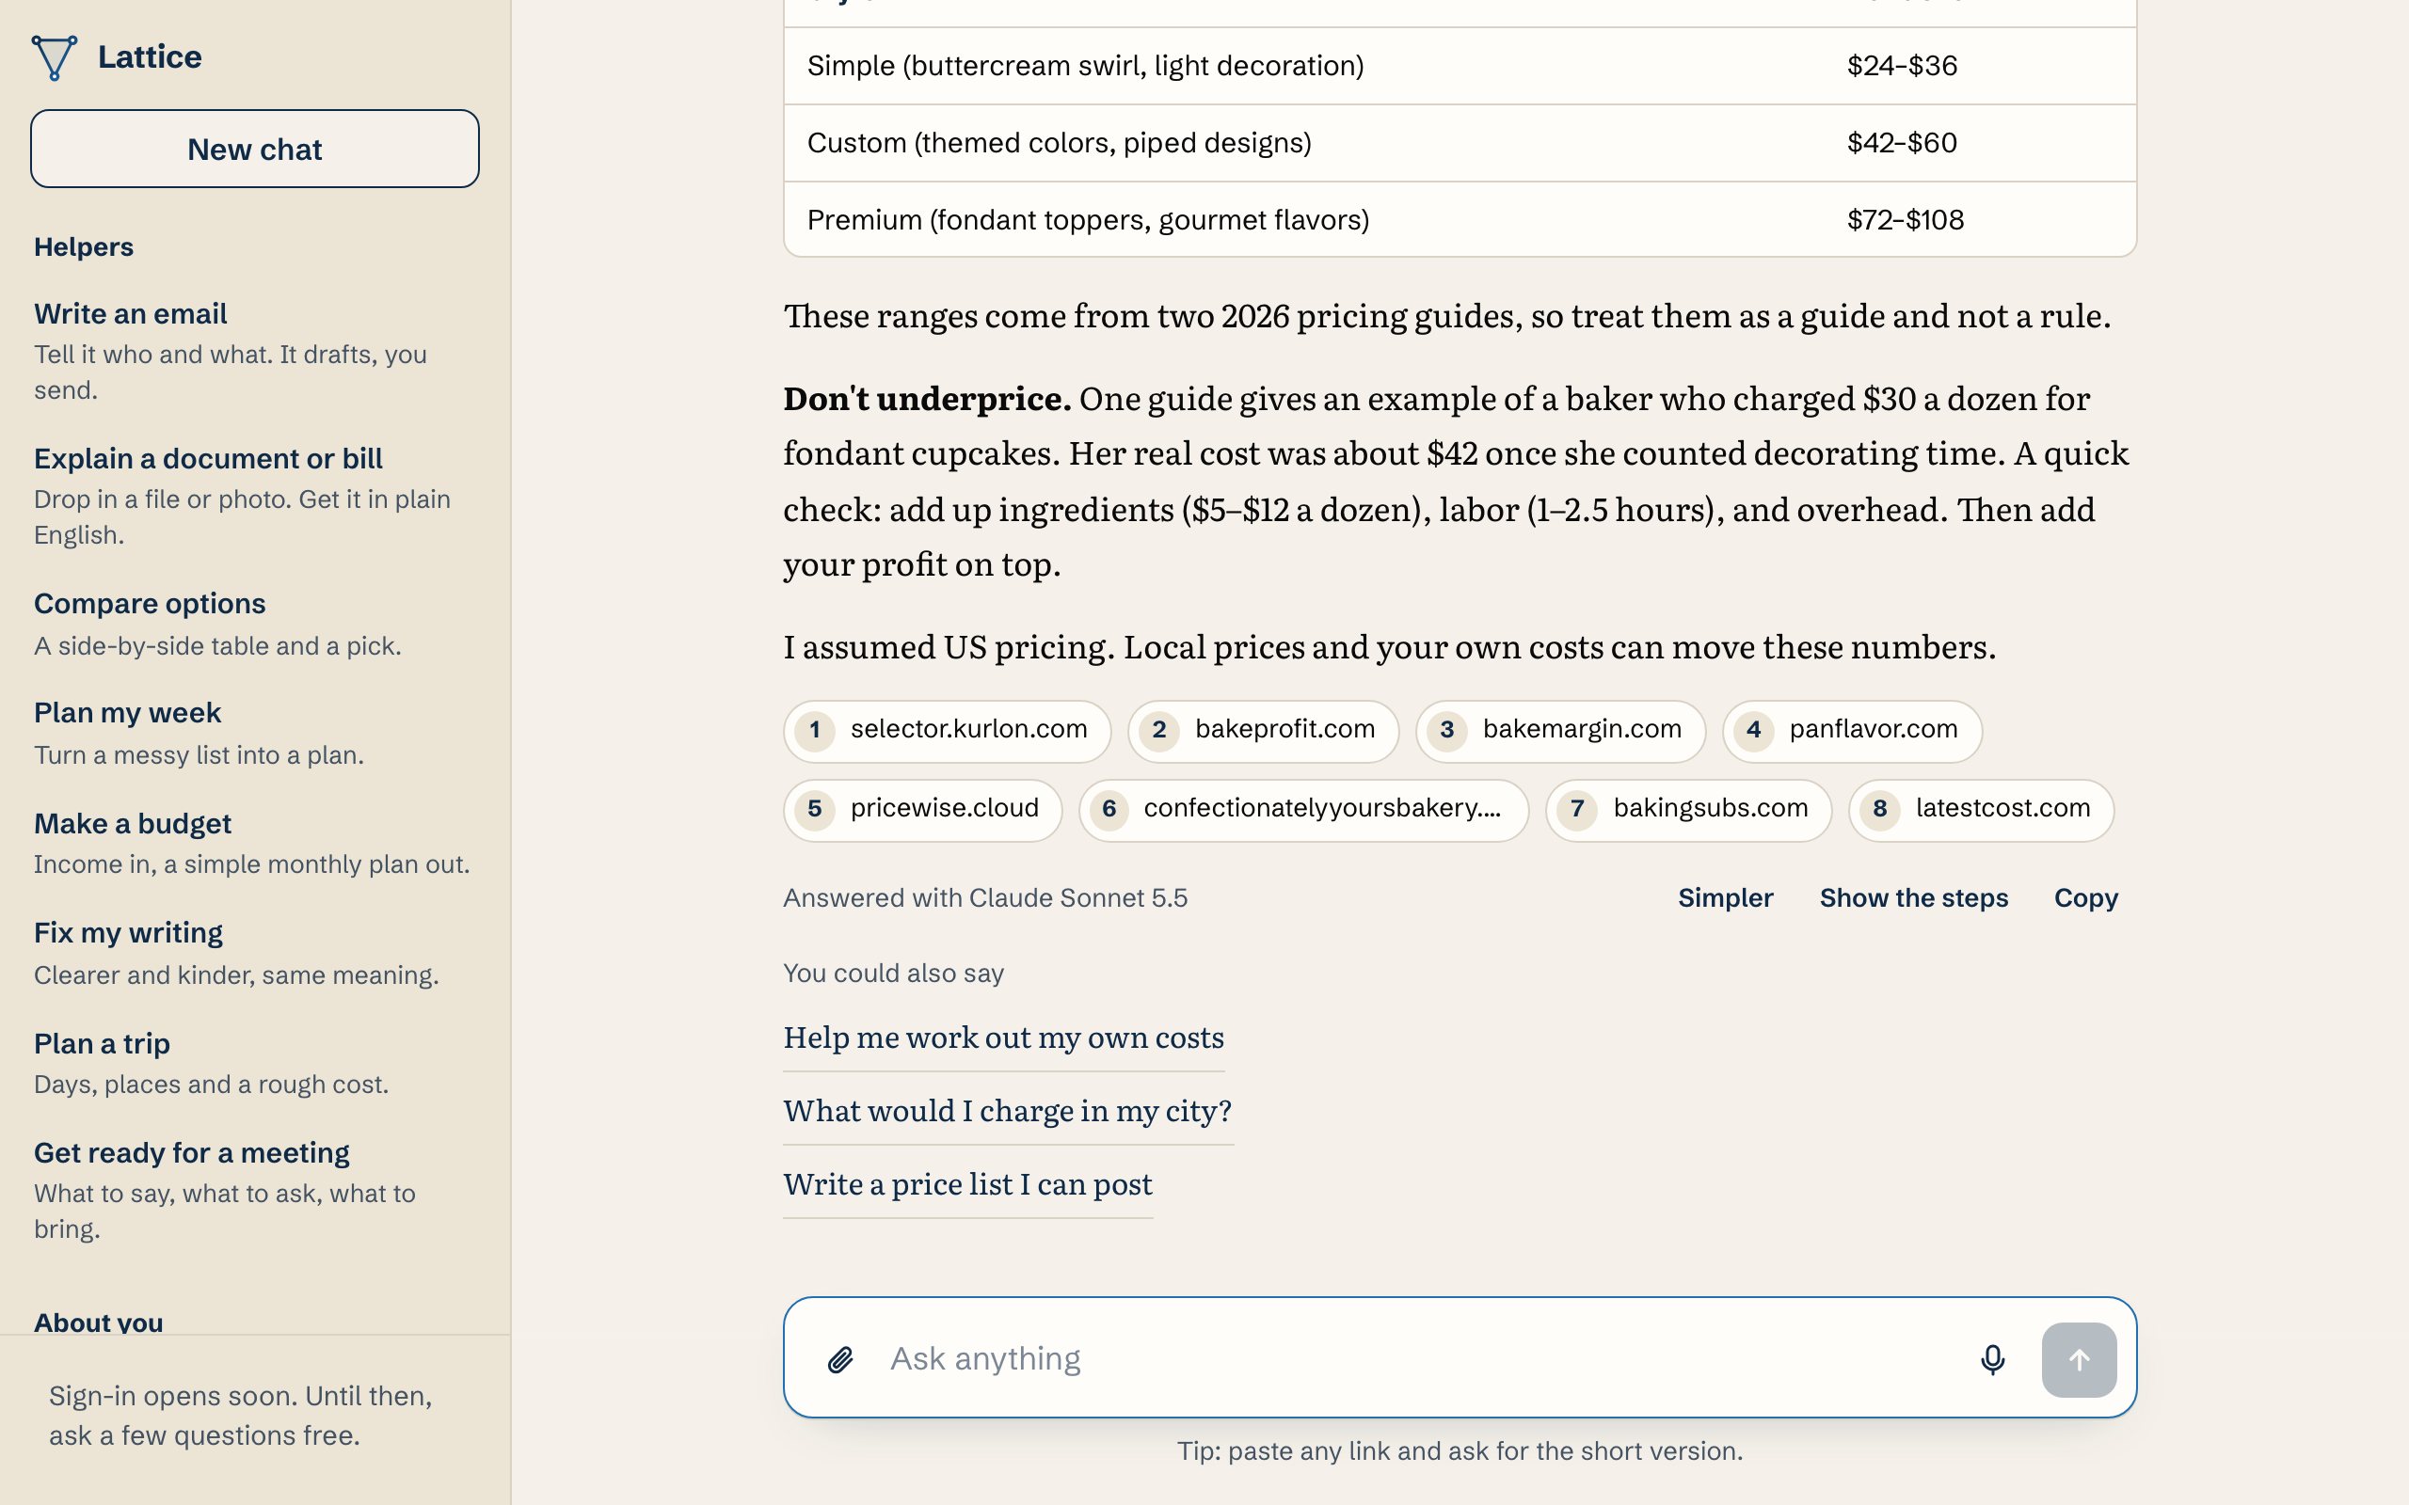Open source 7 bakingsubs.com
Image resolution: width=2409 pixels, height=1505 pixels.
point(1688,809)
